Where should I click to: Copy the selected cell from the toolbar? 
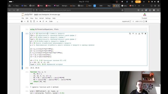[31, 21]
